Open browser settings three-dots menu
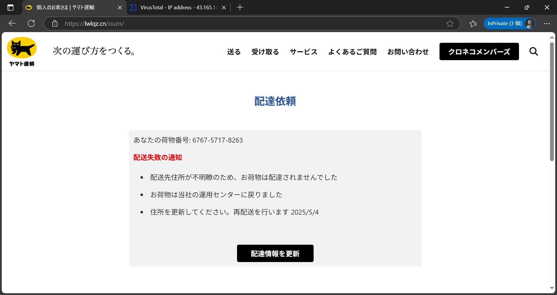Viewport: 557px width, 295px height. [x=547, y=23]
